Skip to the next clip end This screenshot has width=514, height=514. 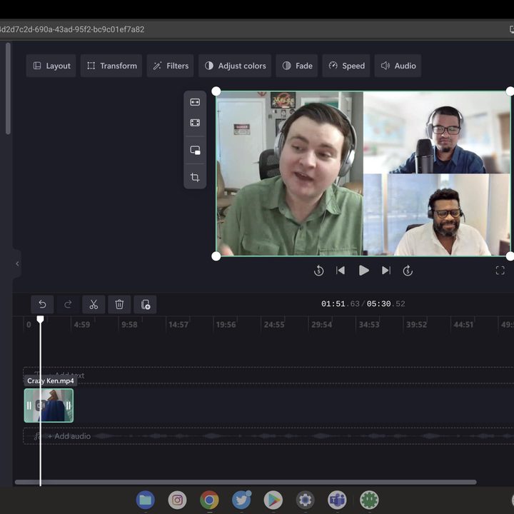tap(386, 271)
